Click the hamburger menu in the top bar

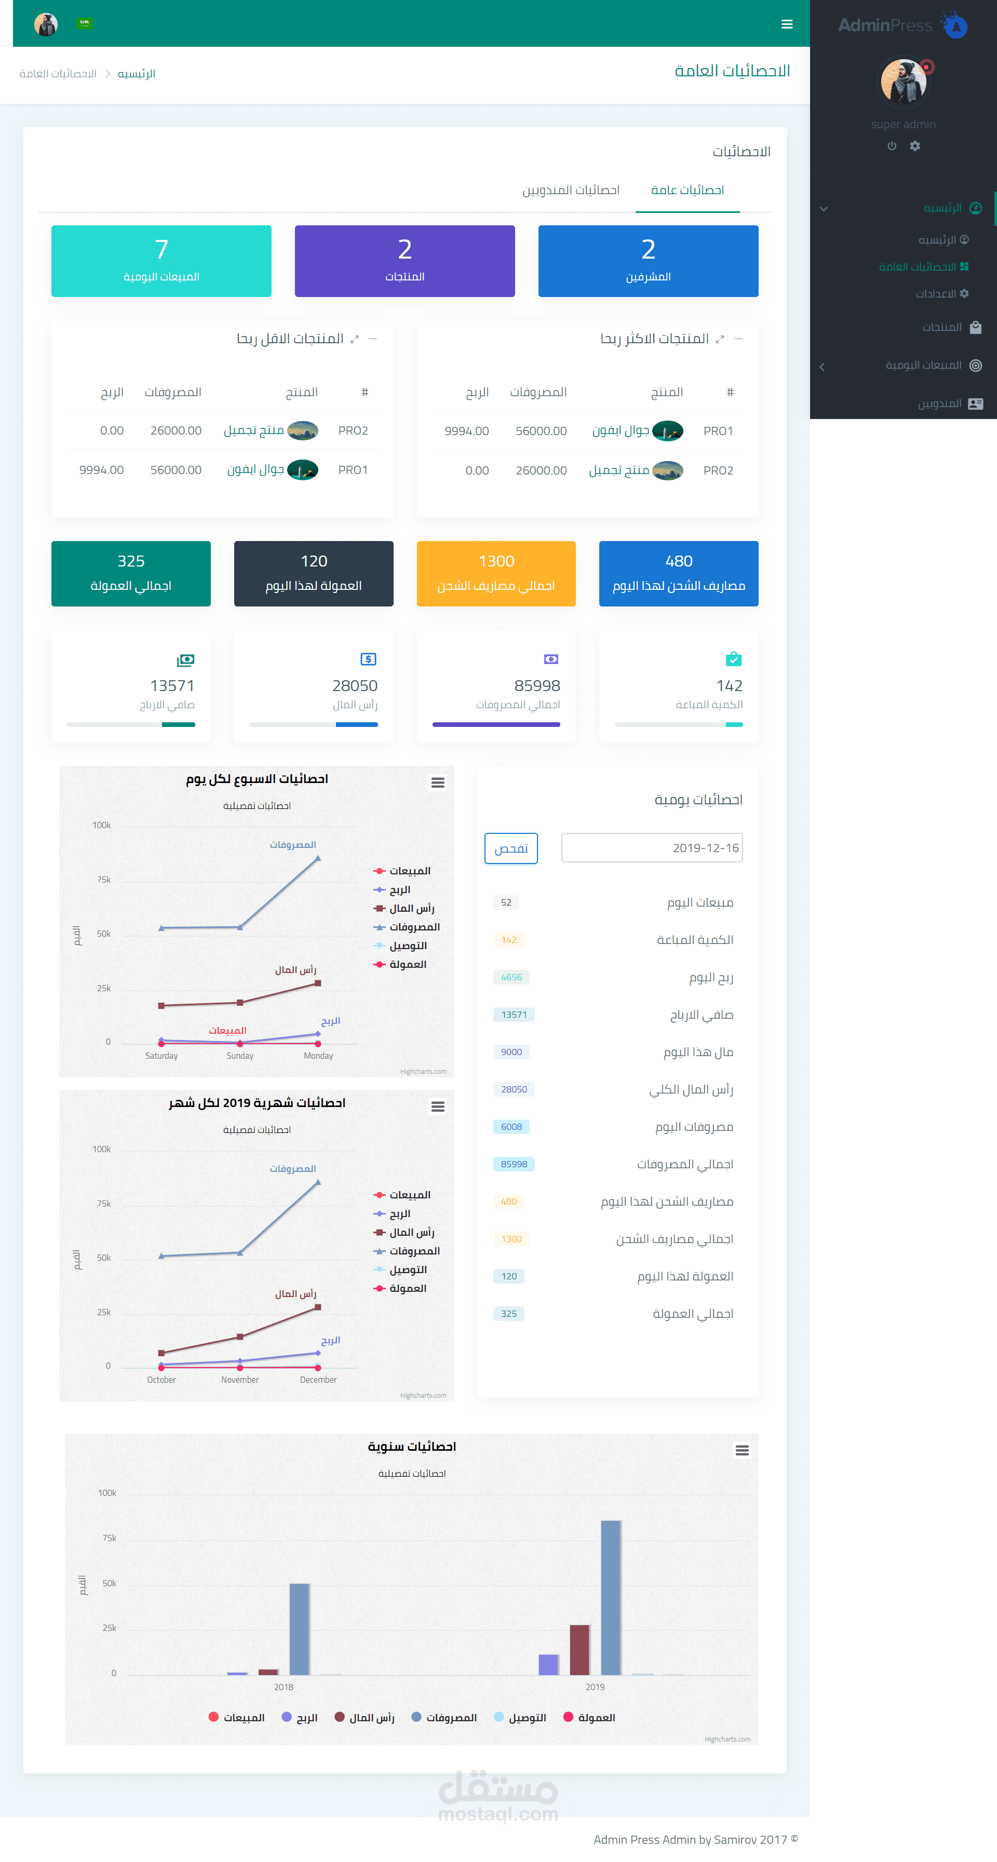point(787,24)
